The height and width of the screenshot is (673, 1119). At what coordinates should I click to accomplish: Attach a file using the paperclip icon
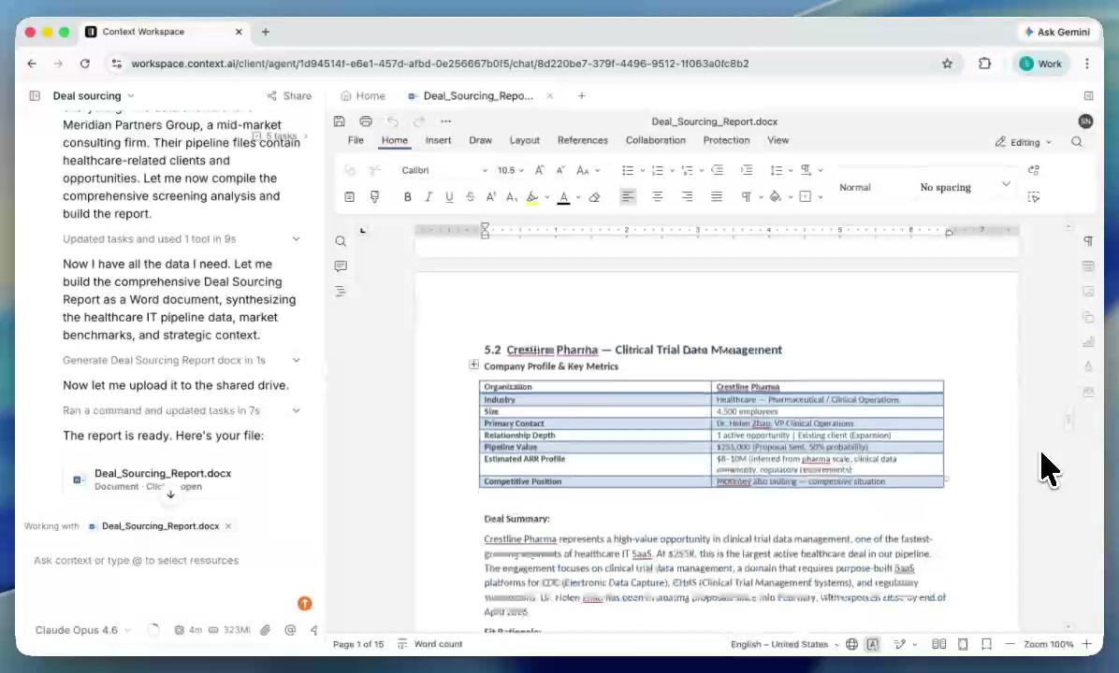[266, 630]
